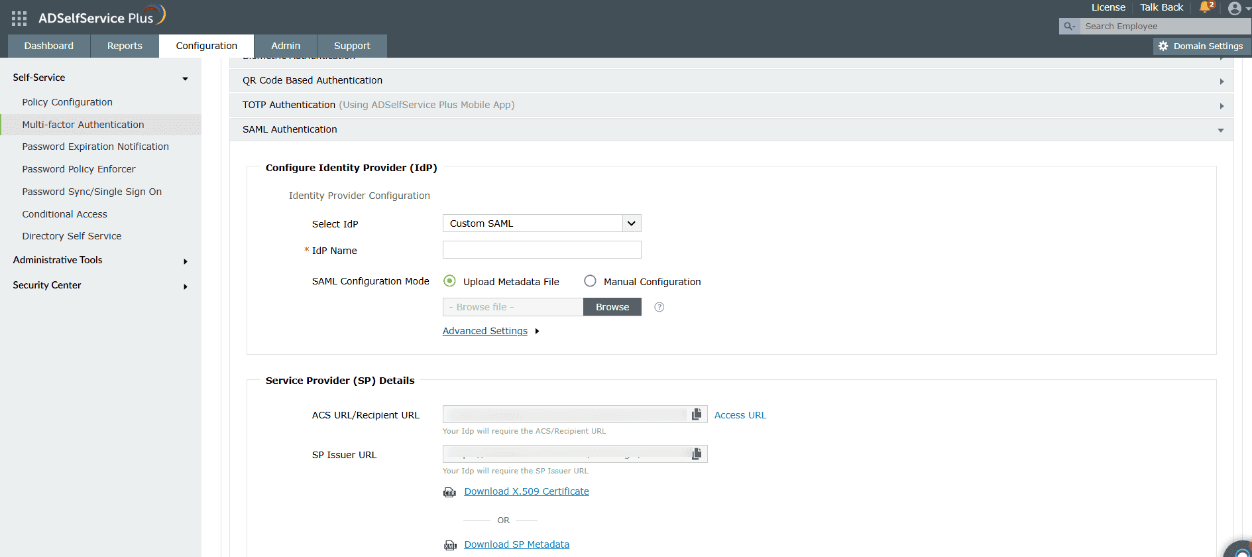Screen dimensions: 1252x557
Task: Switch to the Dashboard tab
Action: tap(49, 46)
